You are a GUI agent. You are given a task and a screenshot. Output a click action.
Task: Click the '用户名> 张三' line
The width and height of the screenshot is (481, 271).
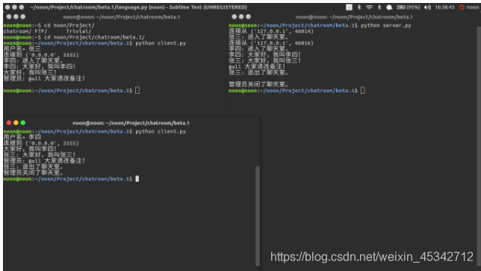pos(22,49)
